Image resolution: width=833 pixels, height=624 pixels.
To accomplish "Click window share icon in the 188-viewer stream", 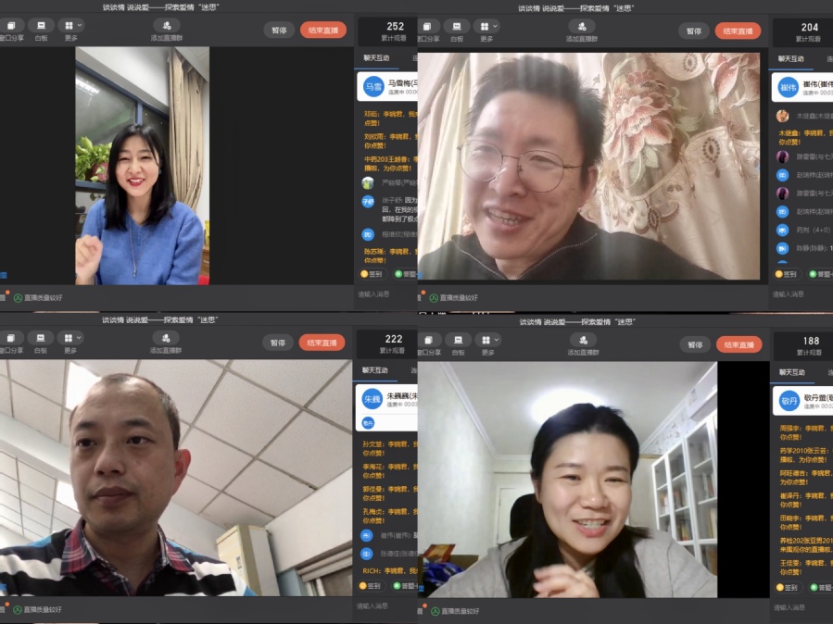I will point(430,341).
